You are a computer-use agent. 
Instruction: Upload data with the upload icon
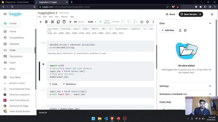pos(180,30)
